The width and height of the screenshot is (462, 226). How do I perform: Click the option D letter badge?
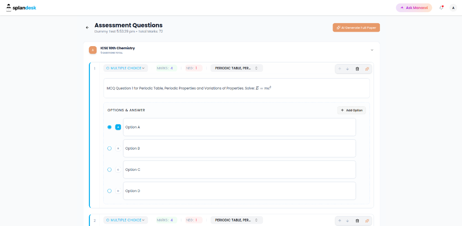click(118, 191)
